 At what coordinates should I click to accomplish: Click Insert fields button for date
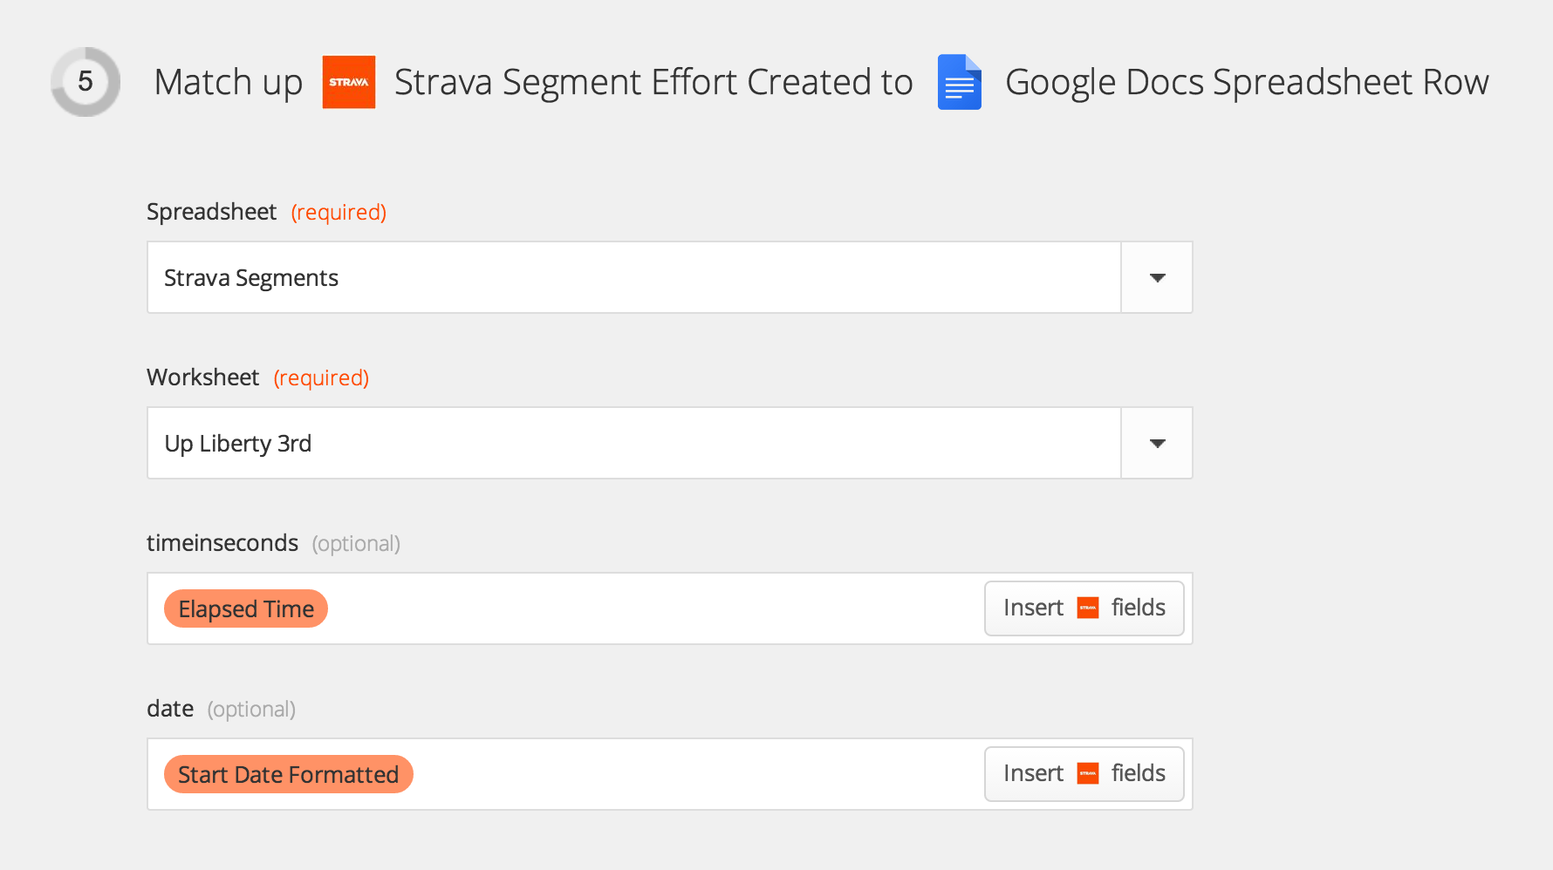(x=1084, y=774)
